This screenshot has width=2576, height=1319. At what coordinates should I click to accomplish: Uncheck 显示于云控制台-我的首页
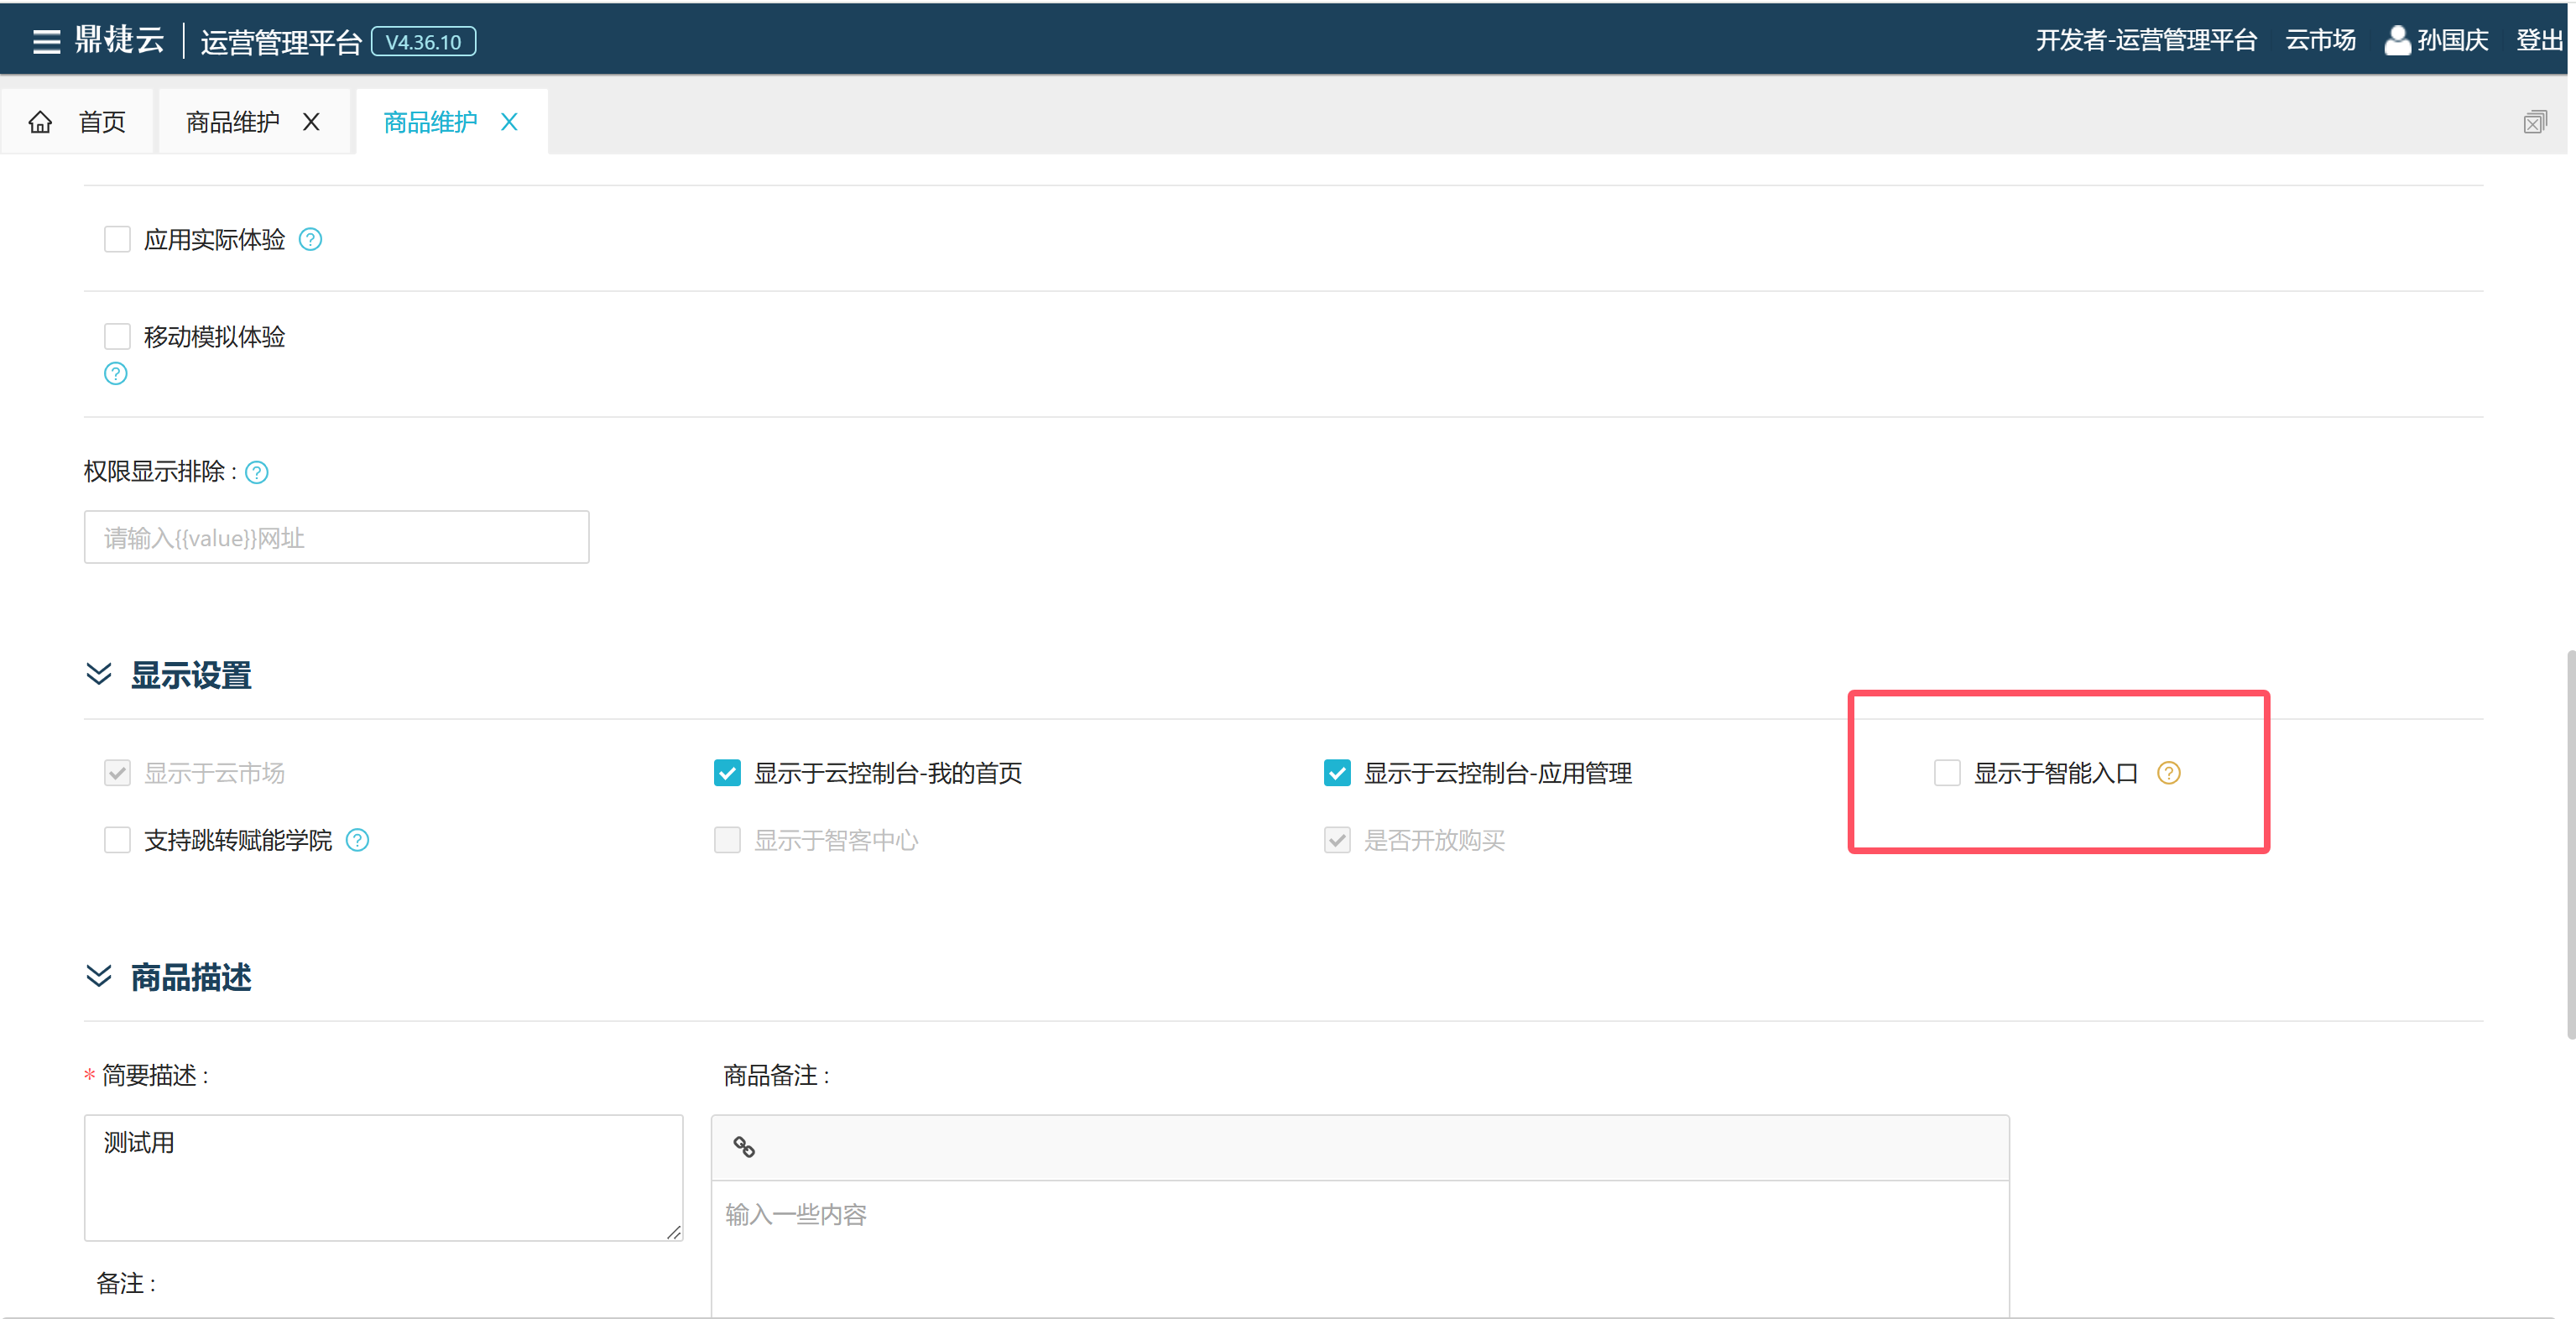(x=727, y=773)
